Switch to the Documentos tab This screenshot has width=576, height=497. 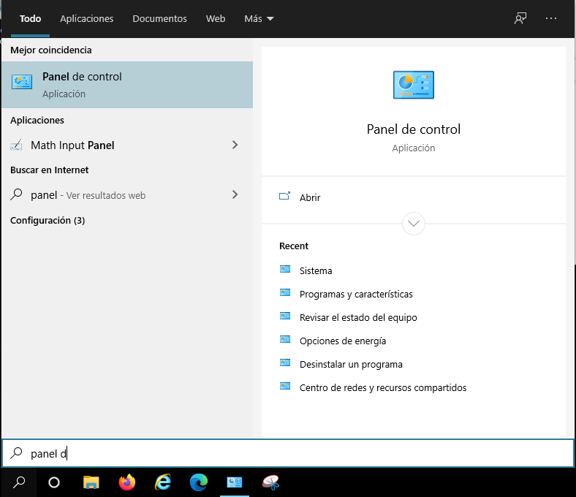click(159, 19)
